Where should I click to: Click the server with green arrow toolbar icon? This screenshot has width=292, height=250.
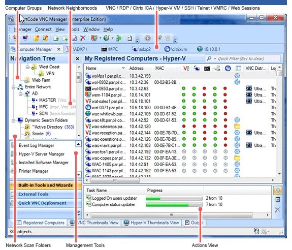click(x=119, y=39)
